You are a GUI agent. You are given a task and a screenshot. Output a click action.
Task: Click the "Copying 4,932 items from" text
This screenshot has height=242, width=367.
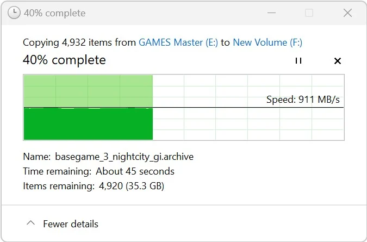(x=79, y=42)
